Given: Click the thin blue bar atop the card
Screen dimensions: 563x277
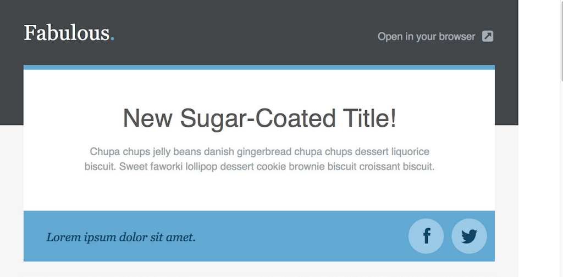Looking at the screenshot, I should 259,67.
